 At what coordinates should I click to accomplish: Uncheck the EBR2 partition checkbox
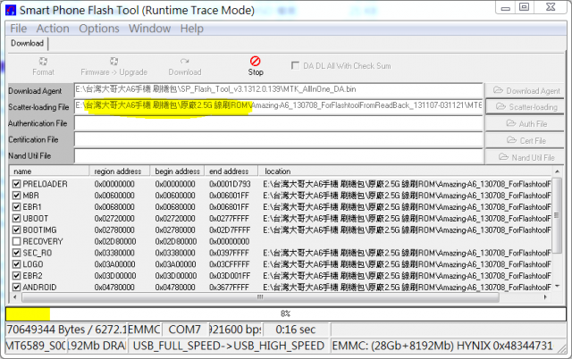tap(16, 276)
